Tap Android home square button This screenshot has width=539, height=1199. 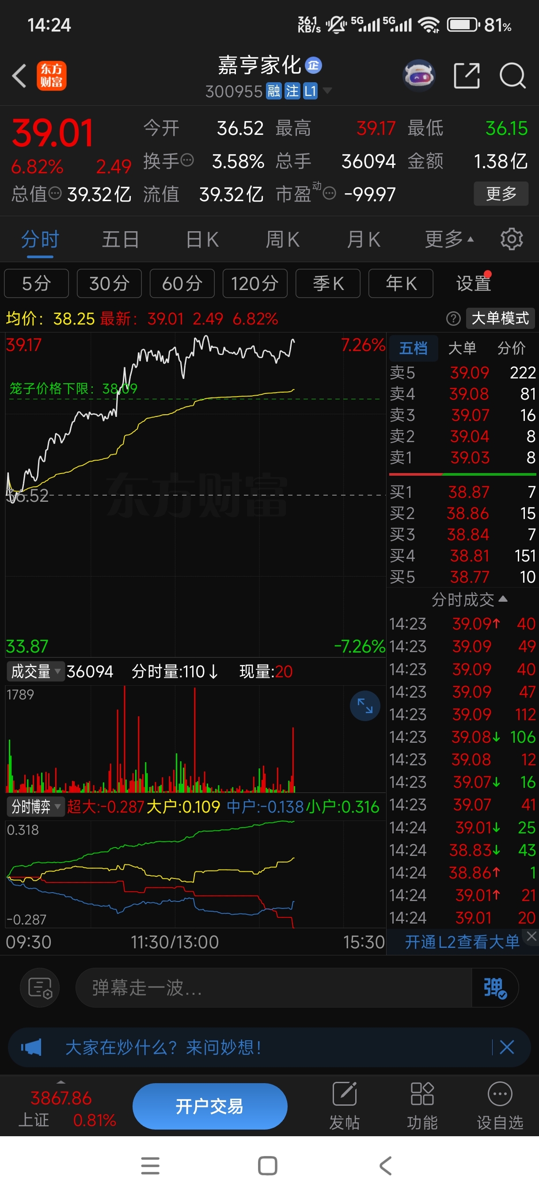[x=268, y=1165]
